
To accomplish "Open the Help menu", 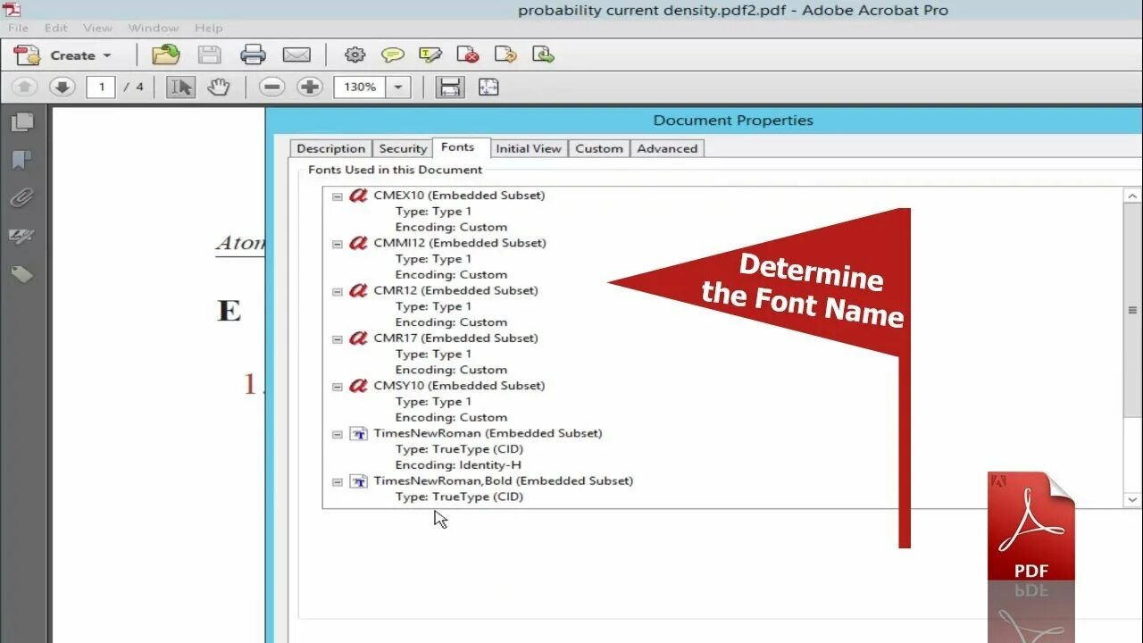I will (x=208, y=28).
